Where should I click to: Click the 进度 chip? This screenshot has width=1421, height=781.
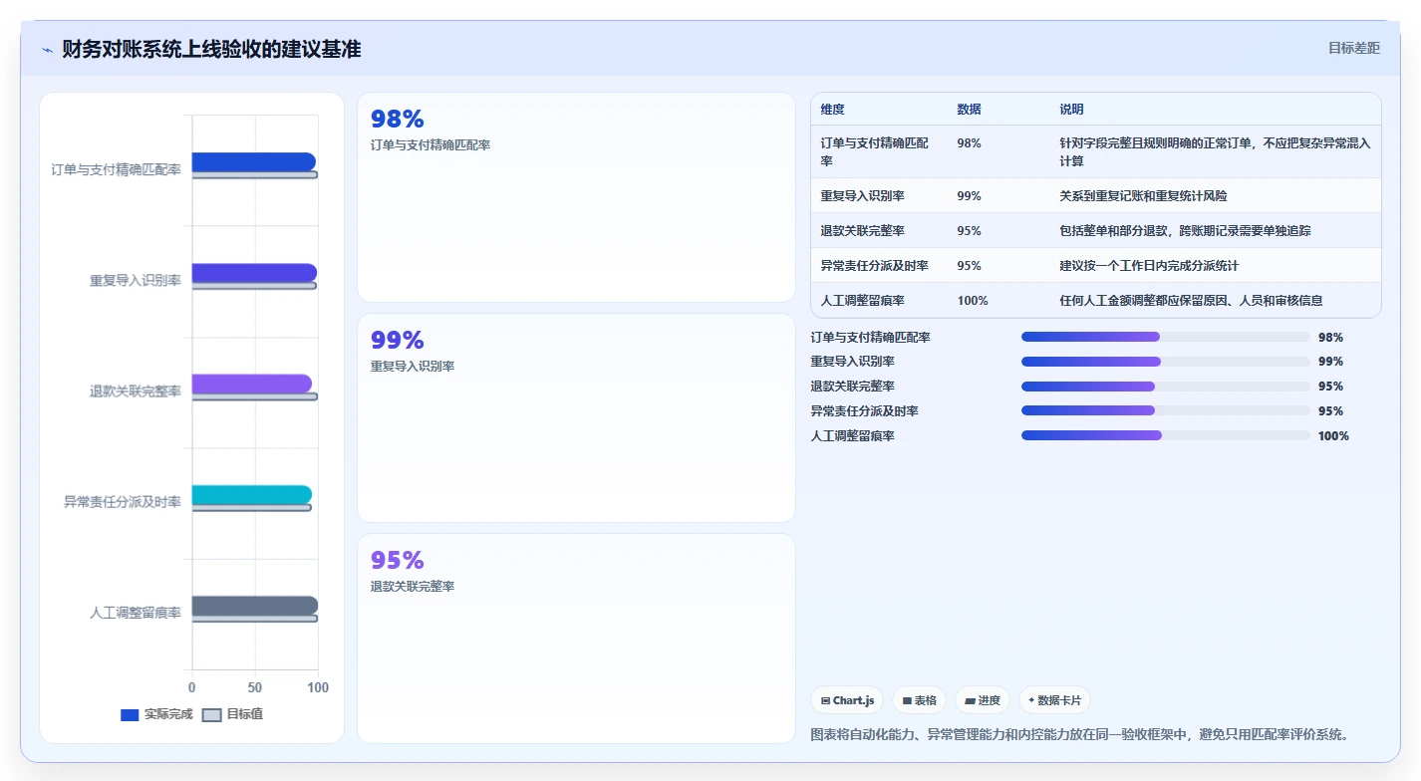[x=982, y=700]
